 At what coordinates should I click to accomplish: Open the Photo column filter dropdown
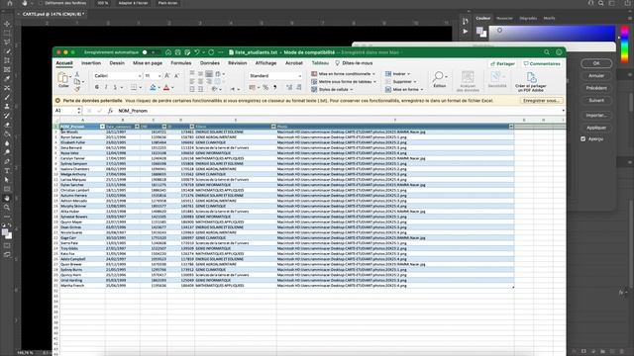(x=511, y=127)
